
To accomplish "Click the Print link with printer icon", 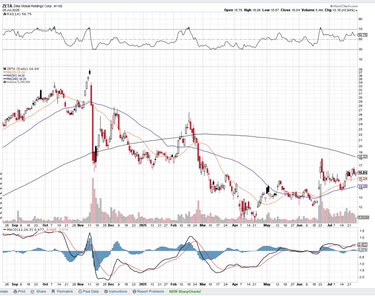I will [19, 292].
